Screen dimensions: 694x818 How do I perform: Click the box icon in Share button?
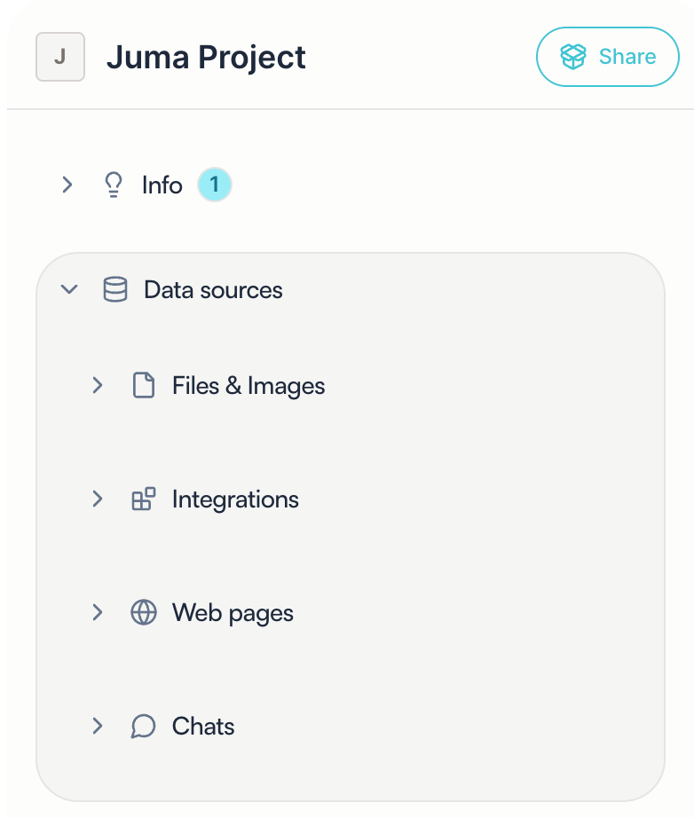(573, 57)
